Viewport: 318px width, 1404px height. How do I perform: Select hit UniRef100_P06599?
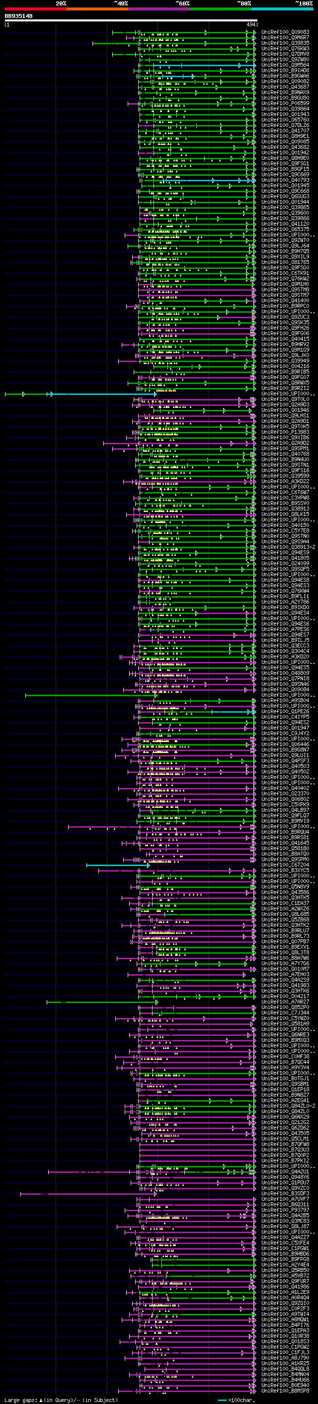click(x=285, y=103)
